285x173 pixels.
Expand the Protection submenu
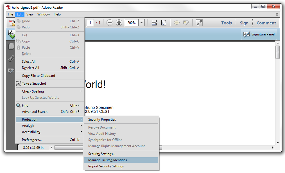[50, 120]
